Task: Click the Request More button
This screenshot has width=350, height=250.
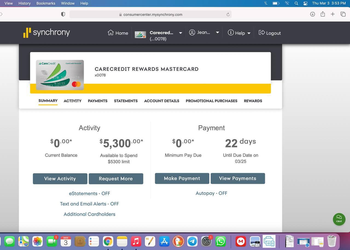Action: click(116, 179)
